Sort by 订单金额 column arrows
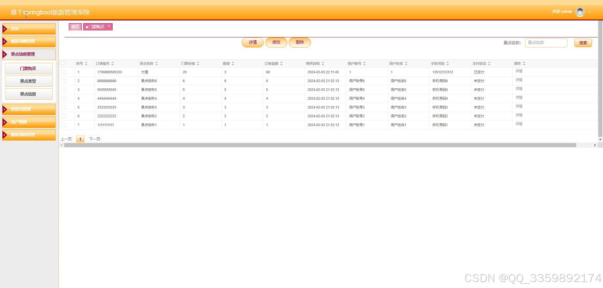 click(x=281, y=64)
